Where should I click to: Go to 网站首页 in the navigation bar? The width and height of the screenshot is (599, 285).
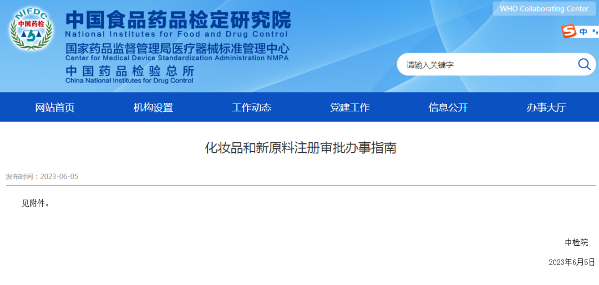(x=55, y=107)
